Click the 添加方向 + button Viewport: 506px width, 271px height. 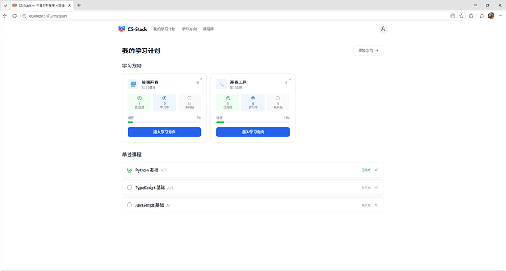pyautogui.click(x=369, y=51)
